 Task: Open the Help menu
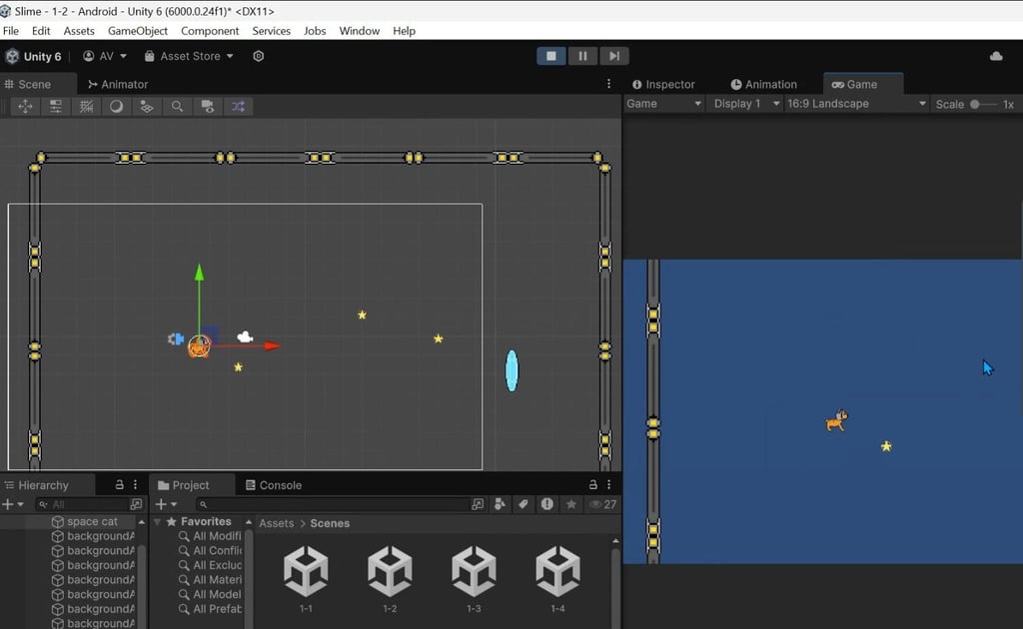click(404, 31)
